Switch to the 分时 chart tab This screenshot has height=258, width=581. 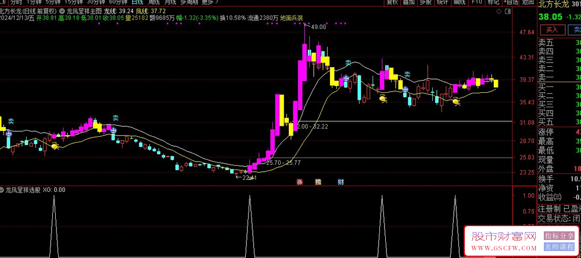(x=16, y=2)
